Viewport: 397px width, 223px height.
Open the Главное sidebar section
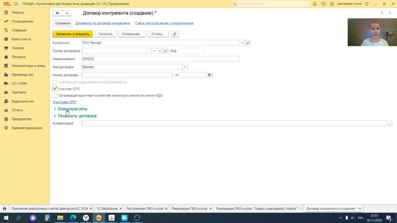point(18,12)
